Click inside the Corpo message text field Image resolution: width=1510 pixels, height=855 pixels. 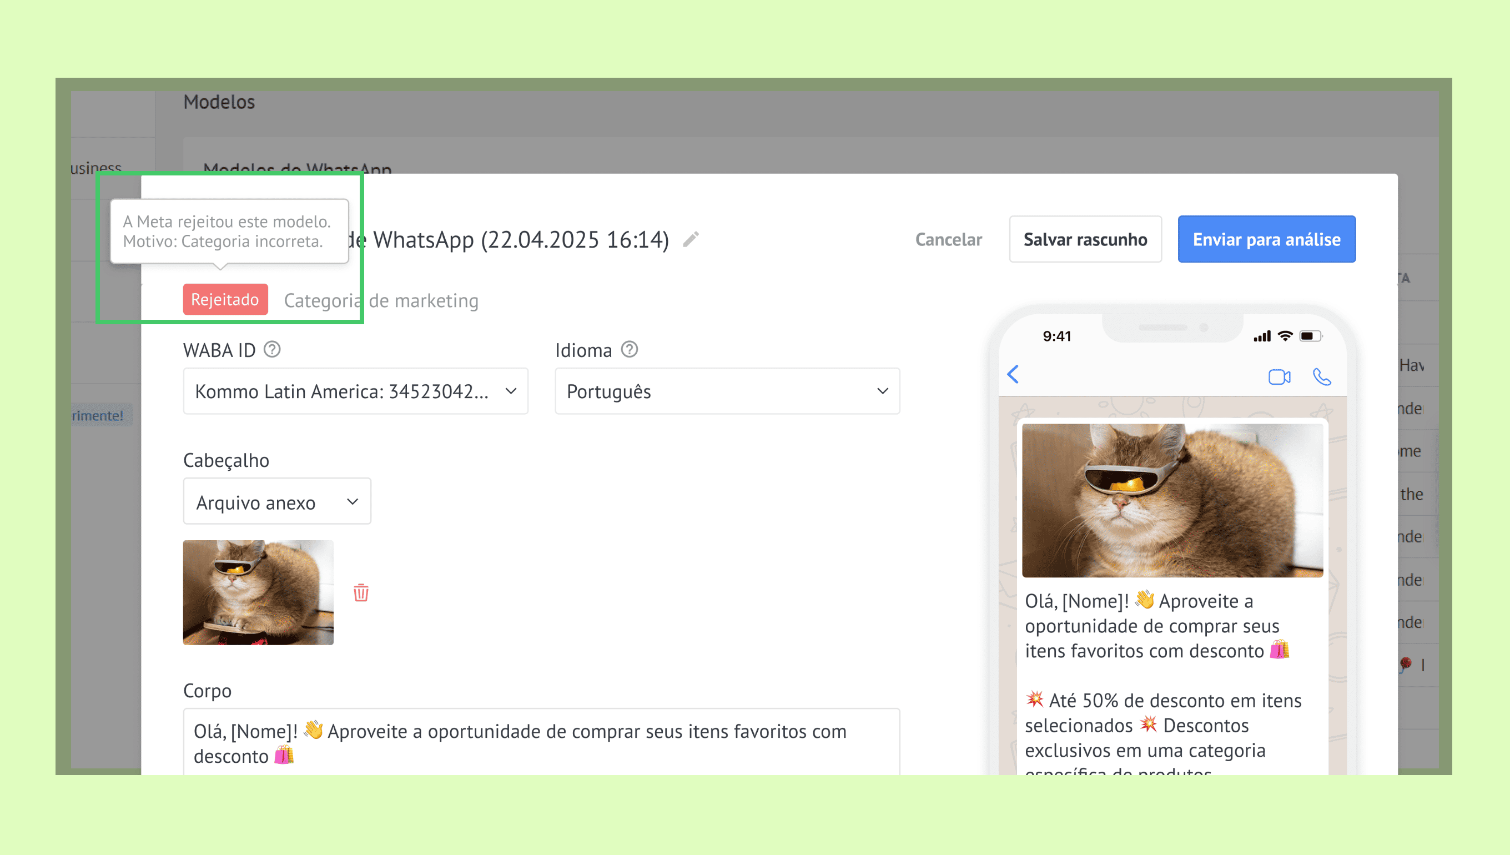[540, 743]
